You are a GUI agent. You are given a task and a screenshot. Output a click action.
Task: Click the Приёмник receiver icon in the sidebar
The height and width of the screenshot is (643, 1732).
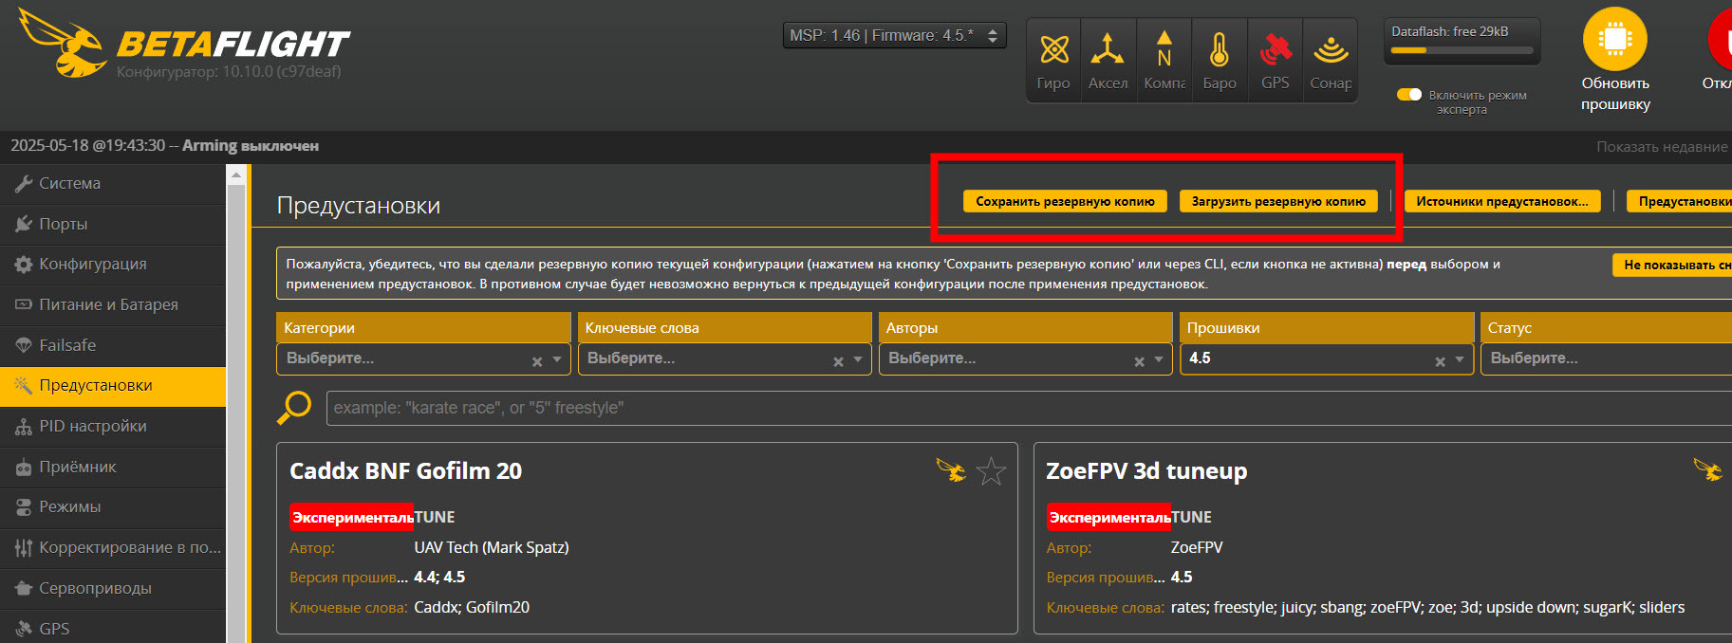pyautogui.click(x=24, y=468)
